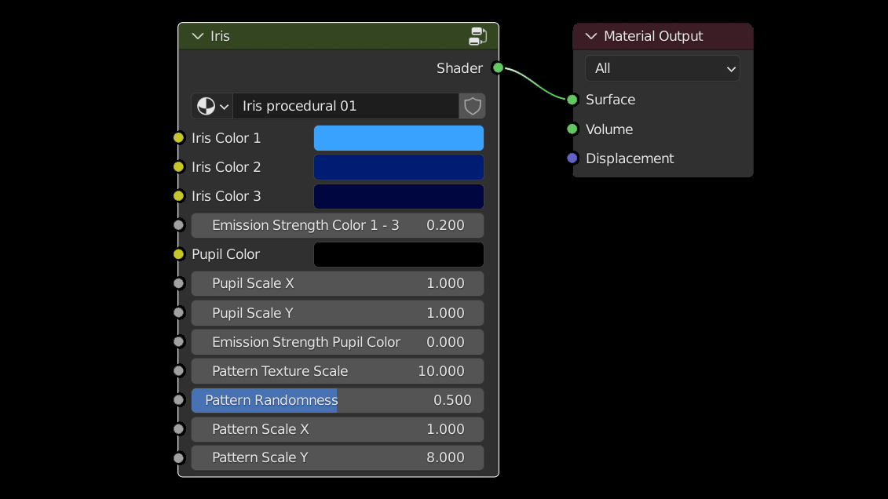
Task: Click the Iris Color 1 input socket
Action: pos(179,138)
